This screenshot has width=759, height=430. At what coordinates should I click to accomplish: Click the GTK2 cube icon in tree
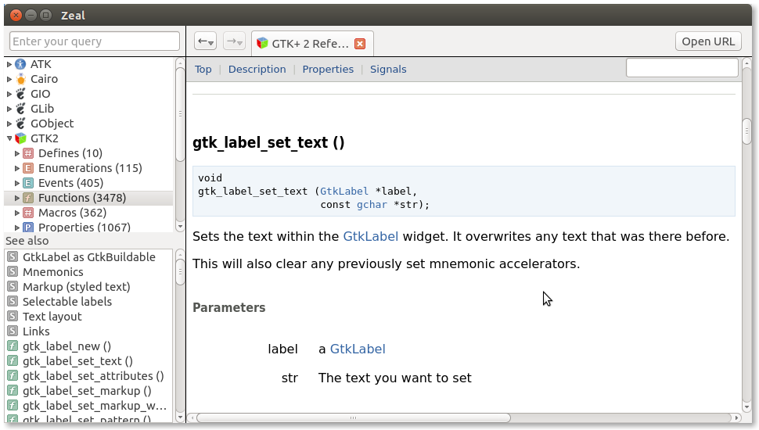(20, 139)
